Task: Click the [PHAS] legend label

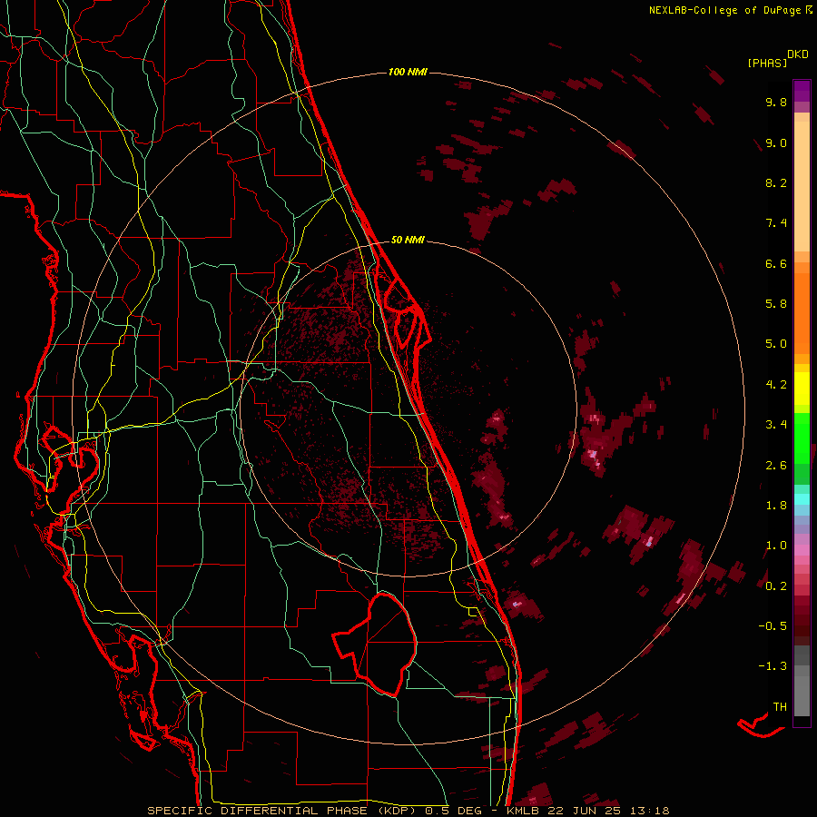Action: coord(767,63)
